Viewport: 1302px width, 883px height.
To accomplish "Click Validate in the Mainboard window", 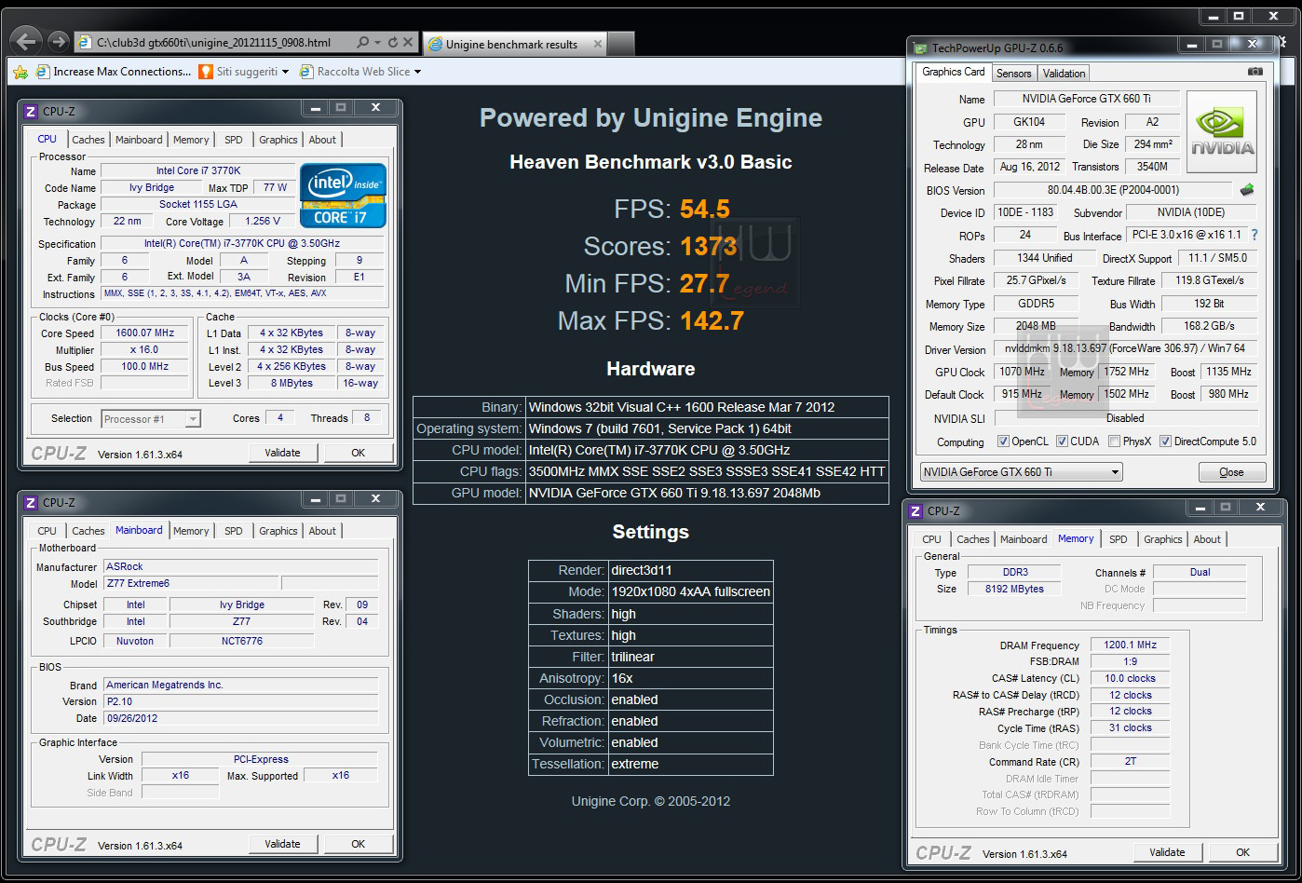I will click(x=282, y=844).
